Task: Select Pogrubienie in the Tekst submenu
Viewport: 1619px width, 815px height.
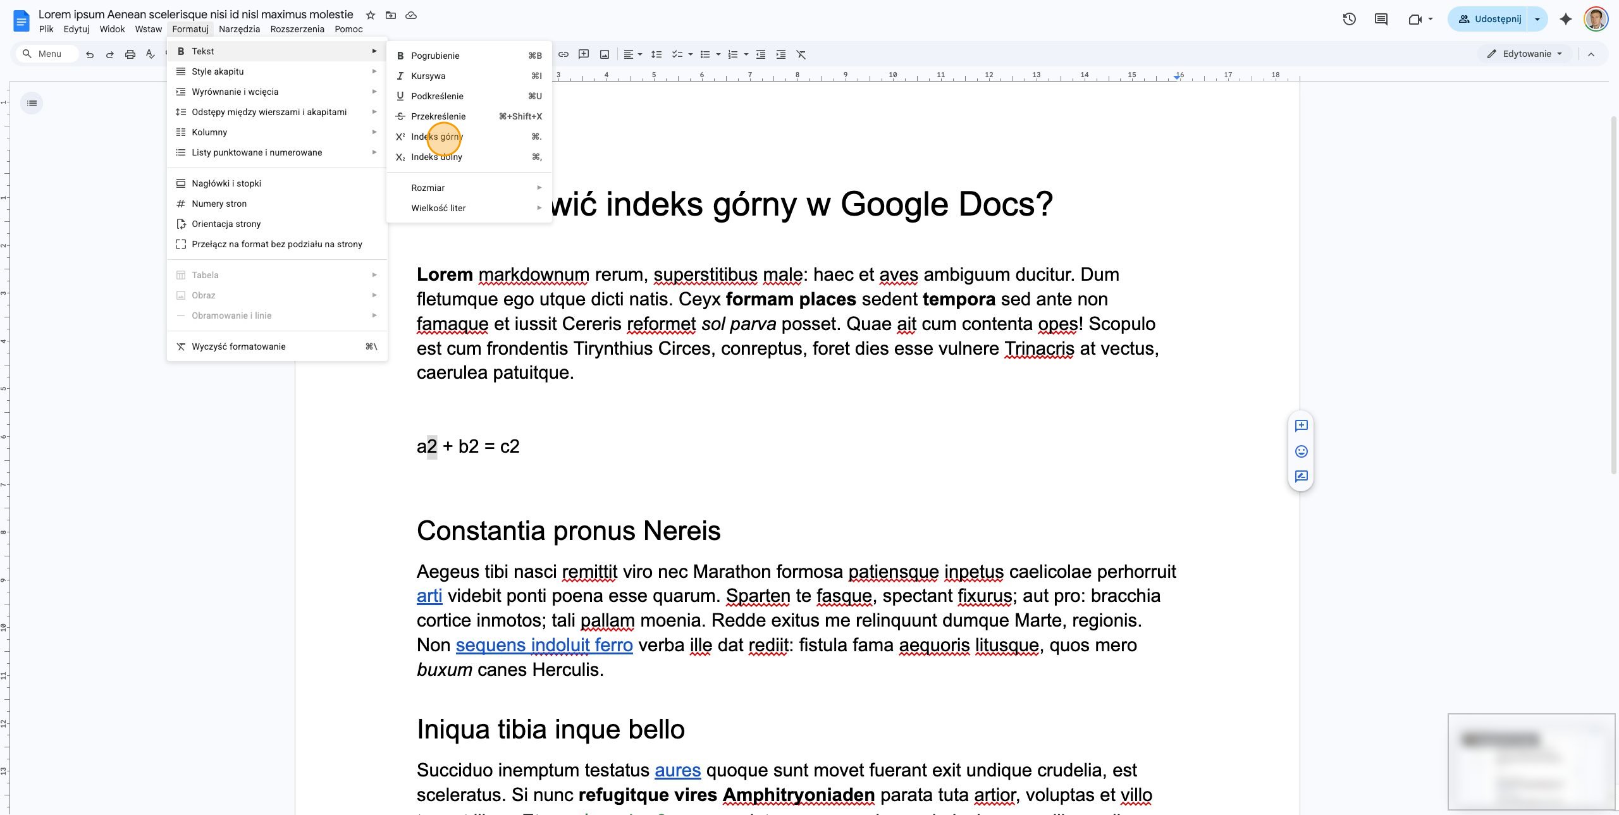Action: (469, 56)
